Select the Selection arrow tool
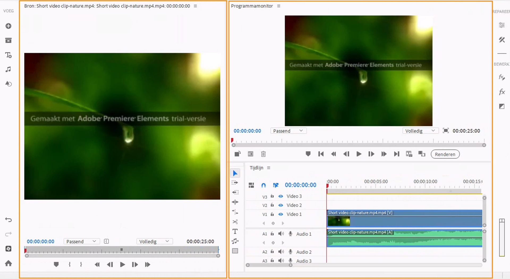 [x=235, y=173]
